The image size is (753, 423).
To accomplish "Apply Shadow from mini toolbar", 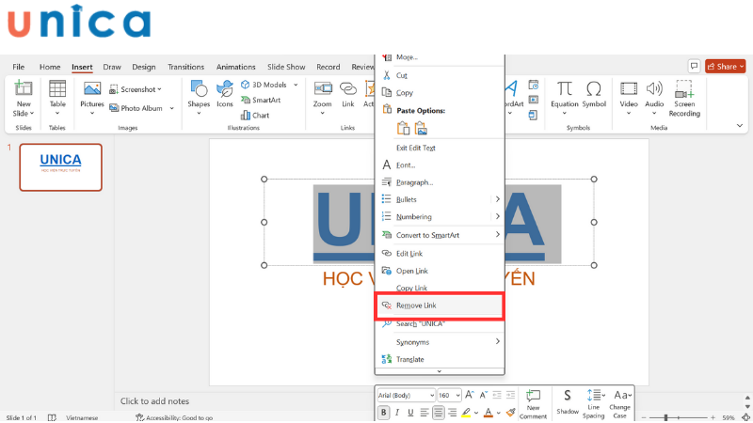I will pos(568,402).
